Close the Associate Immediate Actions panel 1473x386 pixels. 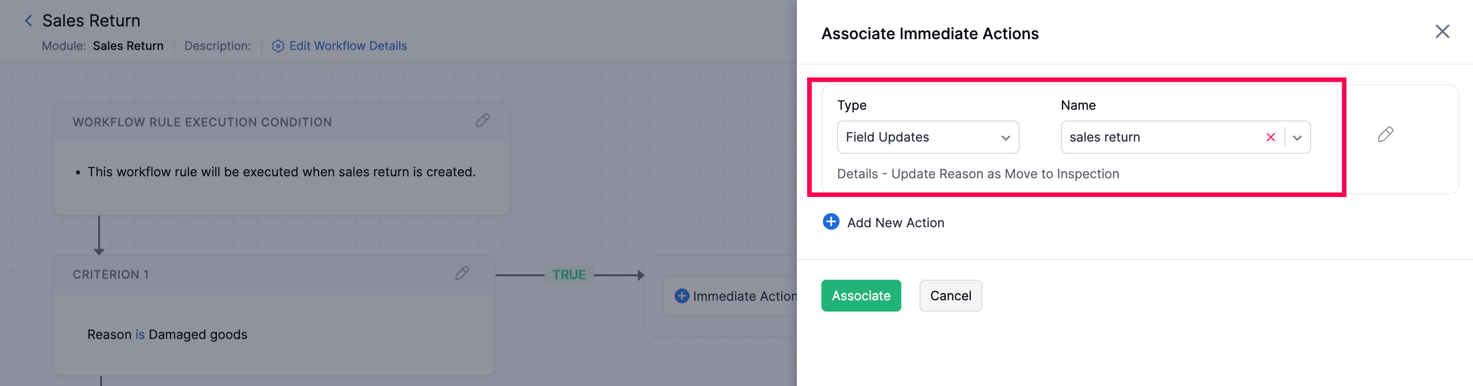click(x=1443, y=31)
